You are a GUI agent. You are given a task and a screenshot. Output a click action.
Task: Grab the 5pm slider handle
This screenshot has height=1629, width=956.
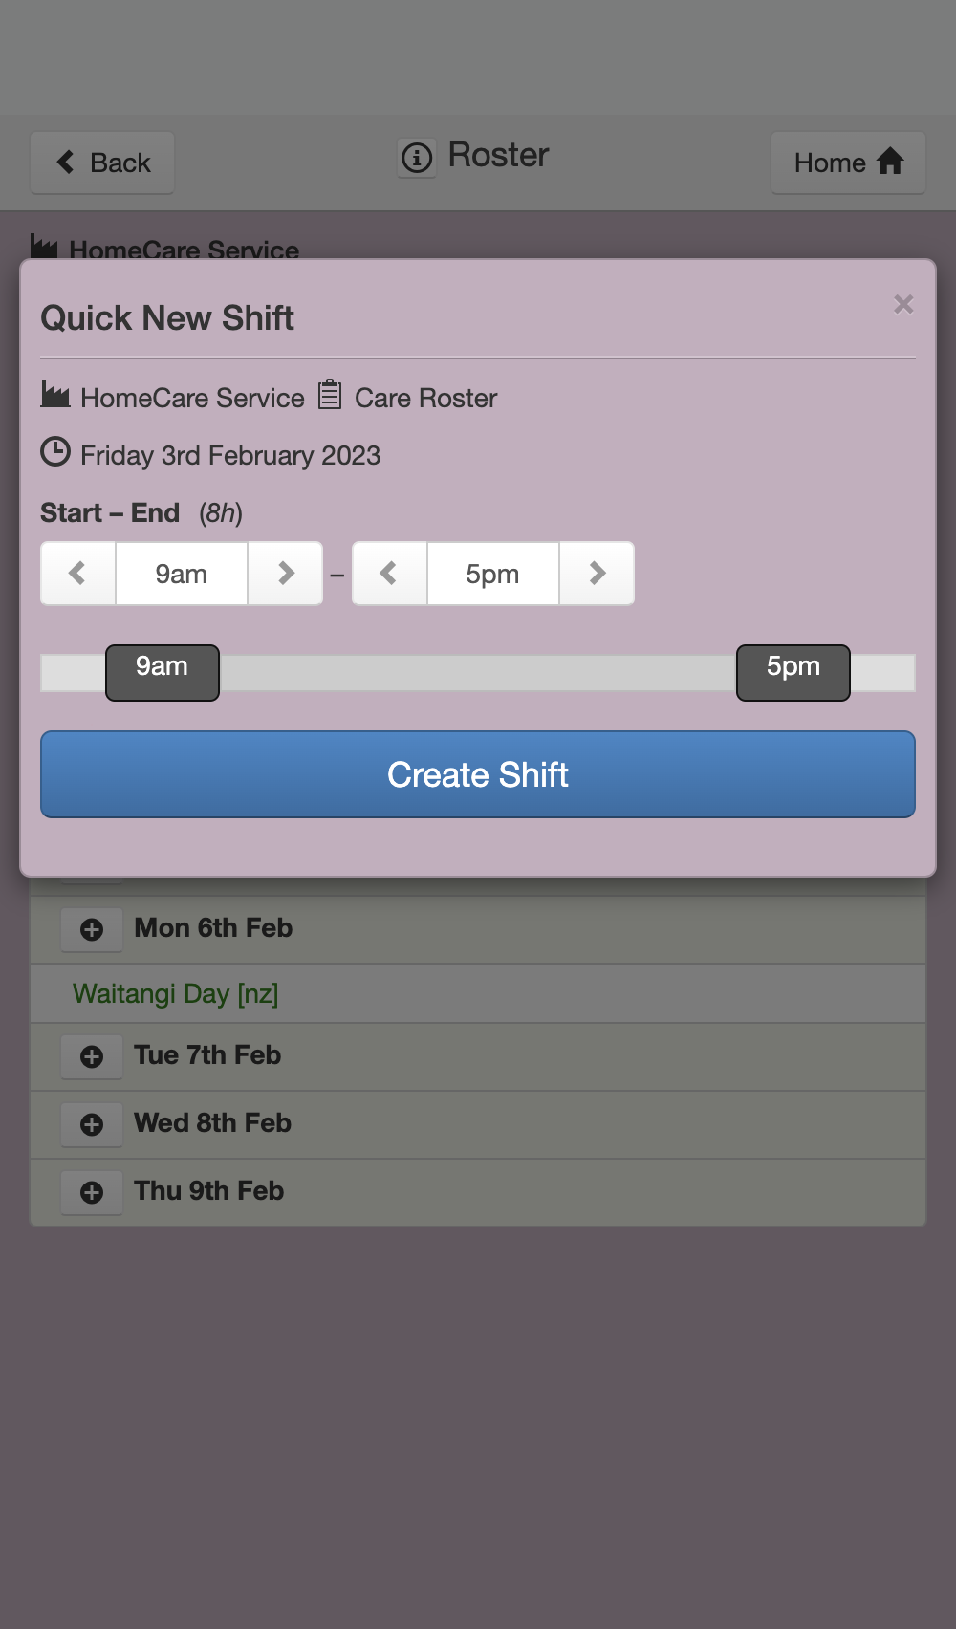(793, 673)
